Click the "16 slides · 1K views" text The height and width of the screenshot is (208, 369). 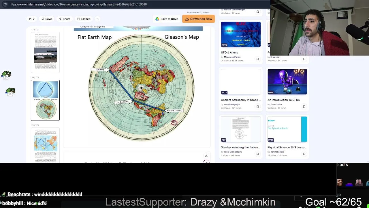(277, 108)
